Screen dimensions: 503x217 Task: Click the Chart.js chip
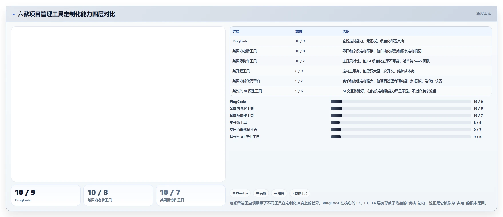point(240,193)
